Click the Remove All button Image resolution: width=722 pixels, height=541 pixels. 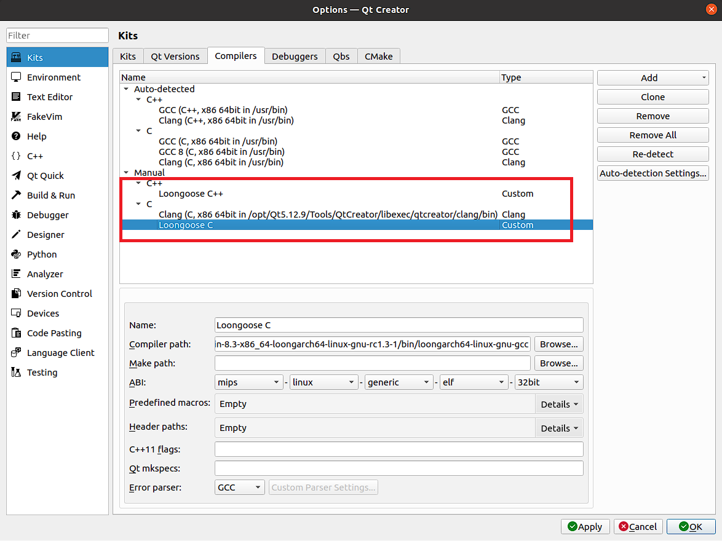653,135
